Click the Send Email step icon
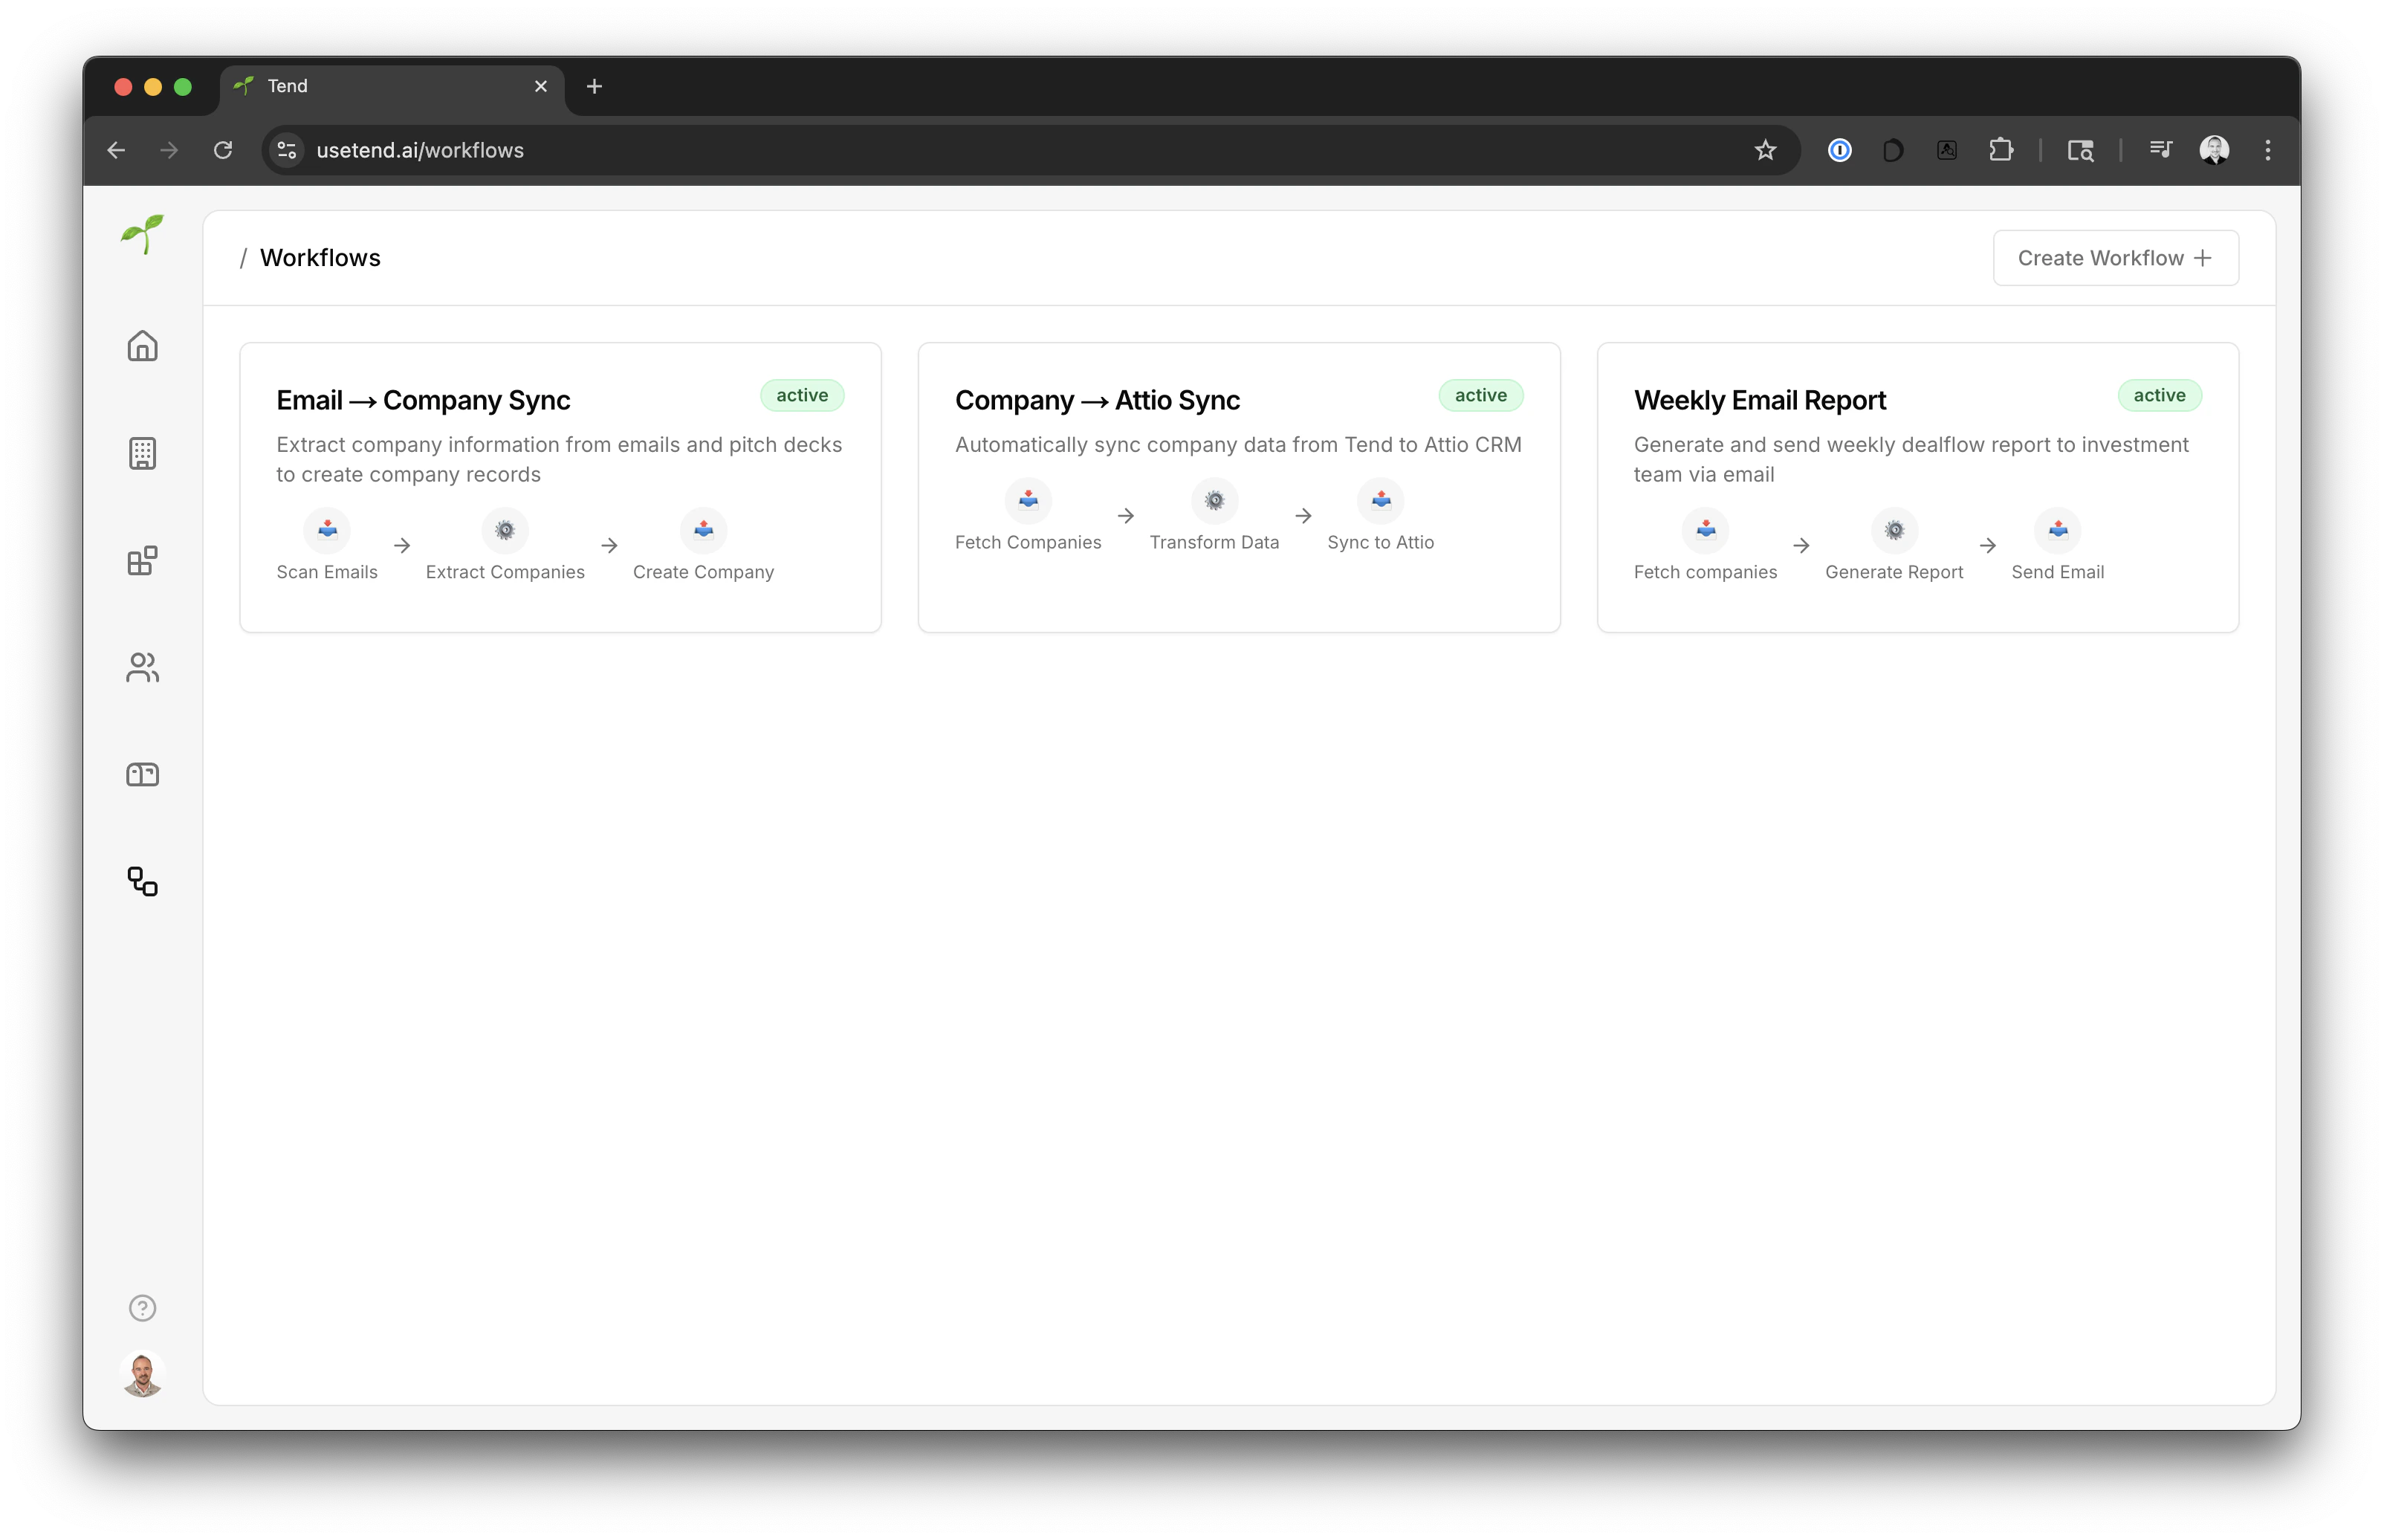The height and width of the screenshot is (1540, 2384). point(2057,530)
